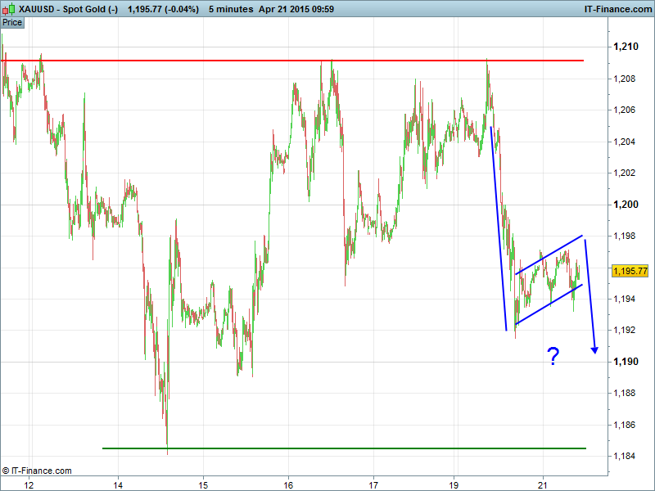The height and width of the screenshot is (491, 655).
Task: Click the blue question mark annotation
Action: (553, 356)
